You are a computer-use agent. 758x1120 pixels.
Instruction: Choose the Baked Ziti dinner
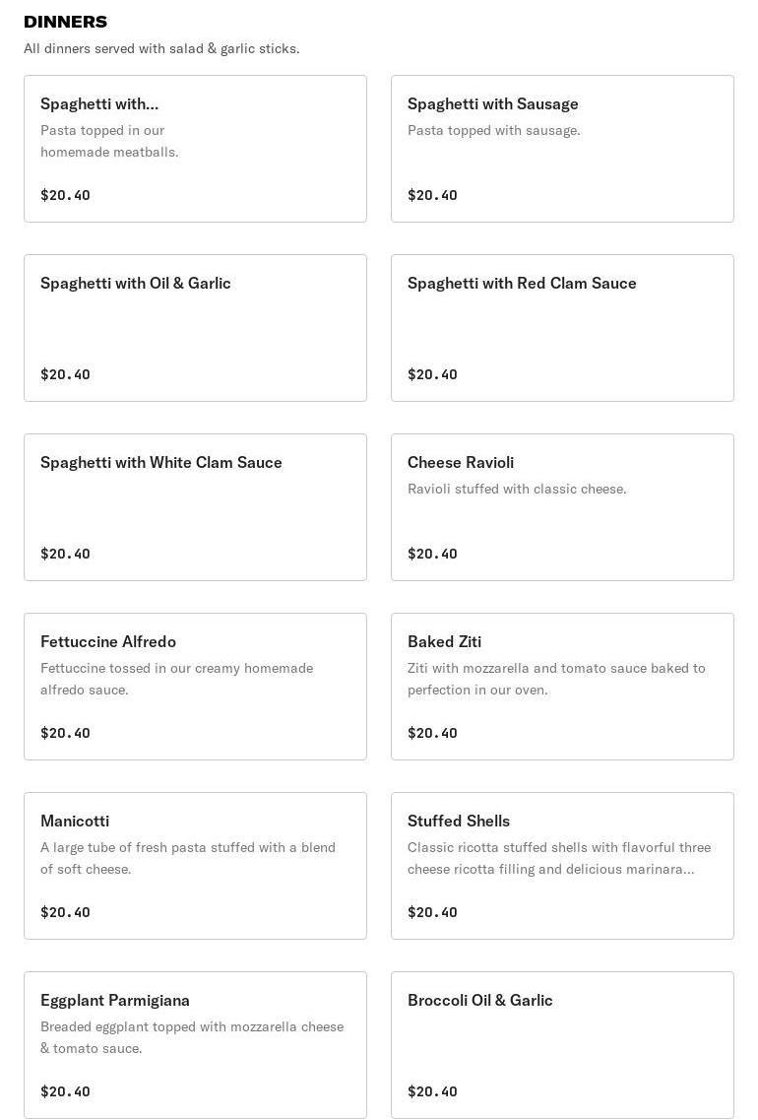click(562, 687)
